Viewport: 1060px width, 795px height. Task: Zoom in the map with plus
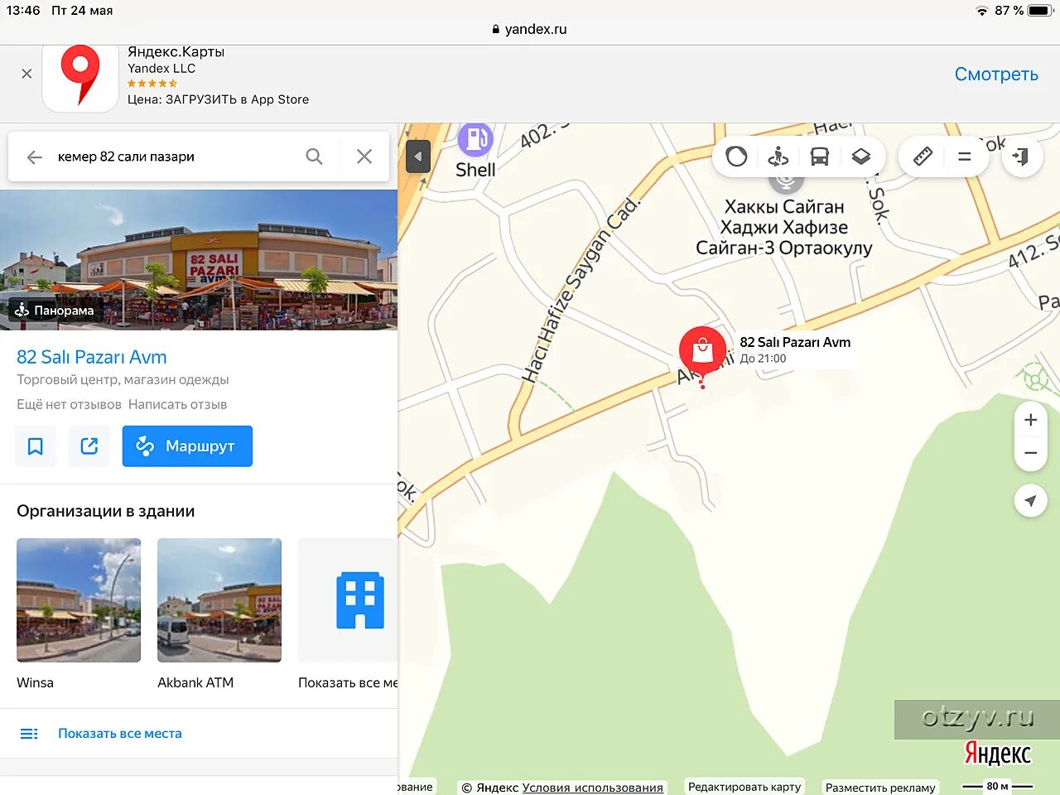click(1030, 420)
